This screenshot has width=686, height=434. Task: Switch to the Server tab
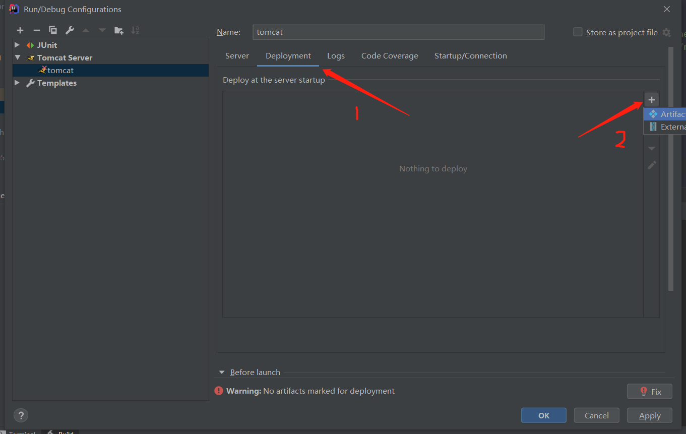(x=237, y=56)
